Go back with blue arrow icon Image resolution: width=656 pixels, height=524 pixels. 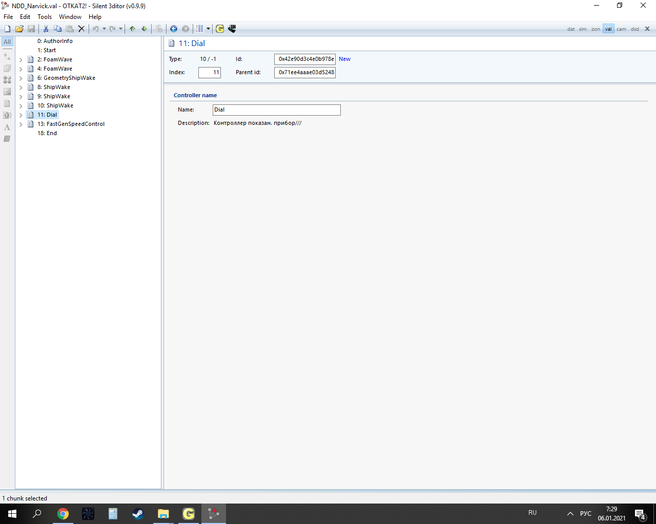click(174, 29)
